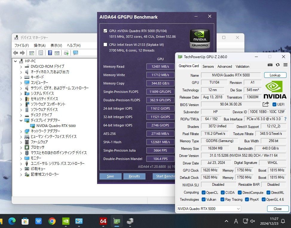
Task: Show hidden system tray icons
Action: 226,221
